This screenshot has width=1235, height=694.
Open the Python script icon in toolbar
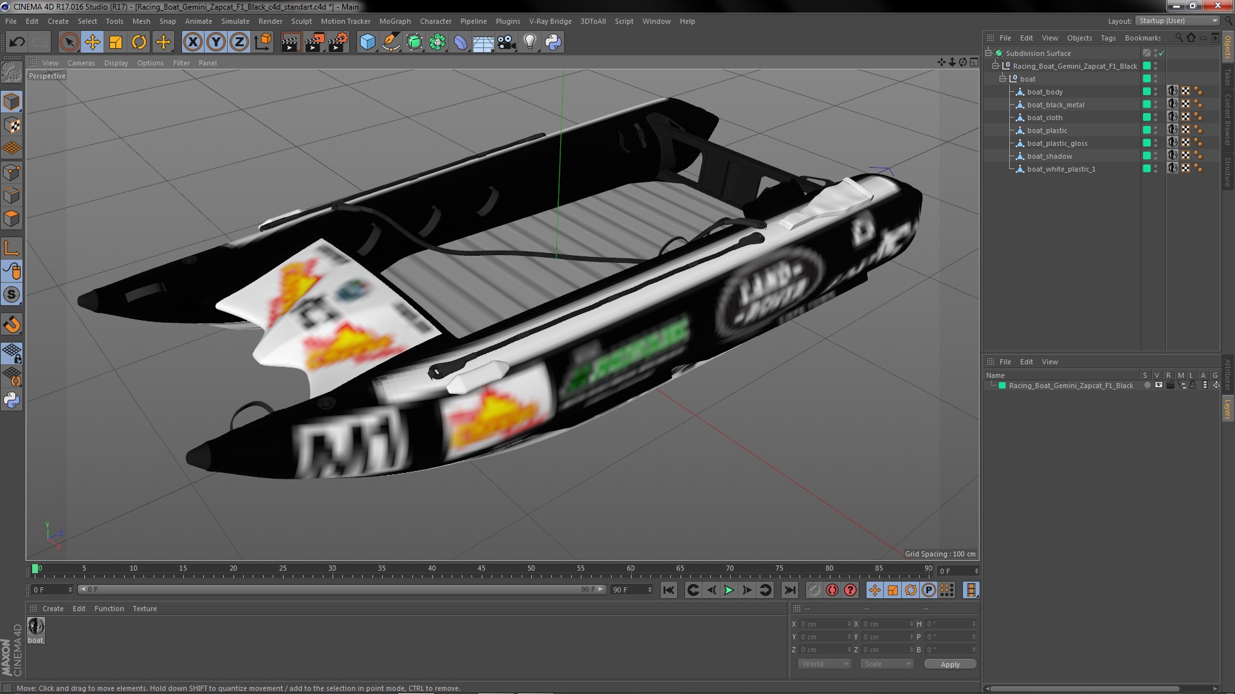pyautogui.click(x=553, y=42)
